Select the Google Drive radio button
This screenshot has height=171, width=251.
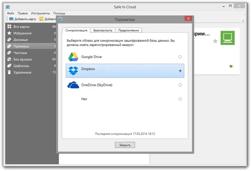(x=180, y=57)
